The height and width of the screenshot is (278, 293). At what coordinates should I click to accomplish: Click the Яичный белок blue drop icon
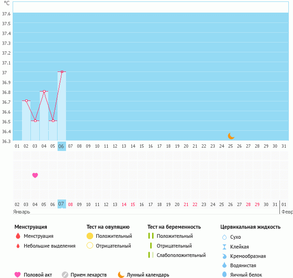point(224,275)
